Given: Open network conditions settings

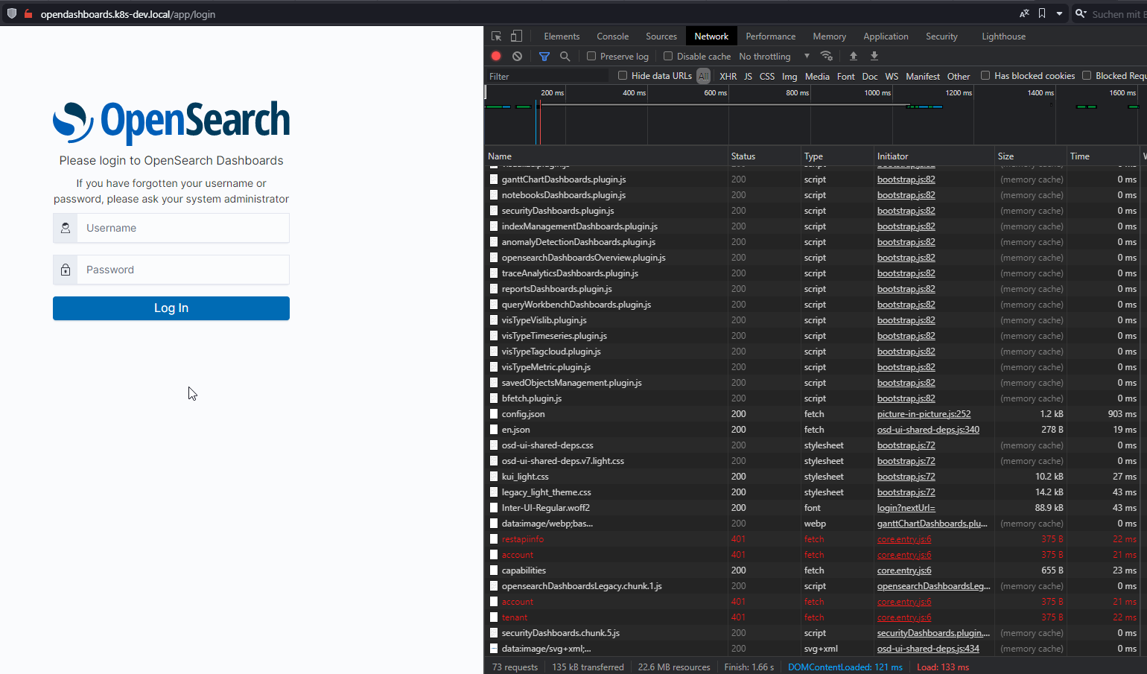Looking at the screenshot, I should coord(827,56).
